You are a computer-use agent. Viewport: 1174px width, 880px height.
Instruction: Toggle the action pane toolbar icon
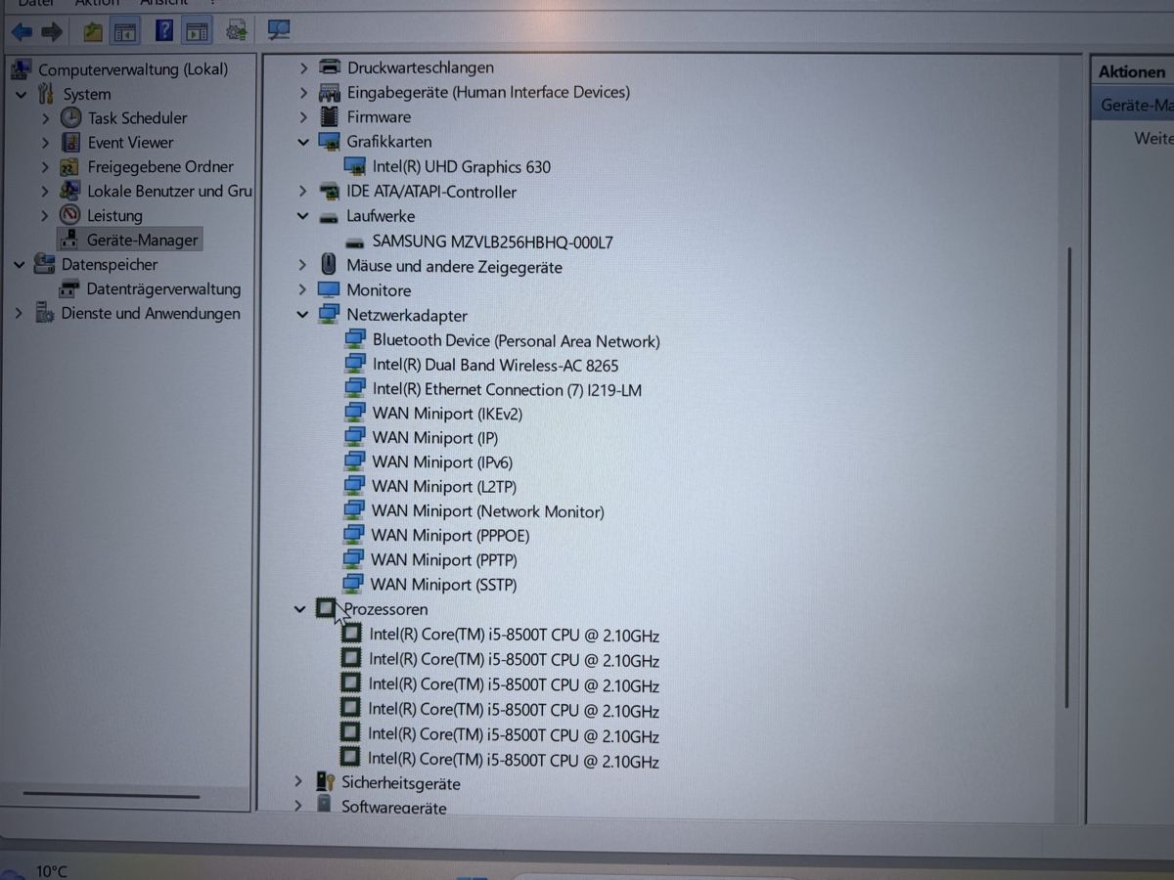pos(197,32)
